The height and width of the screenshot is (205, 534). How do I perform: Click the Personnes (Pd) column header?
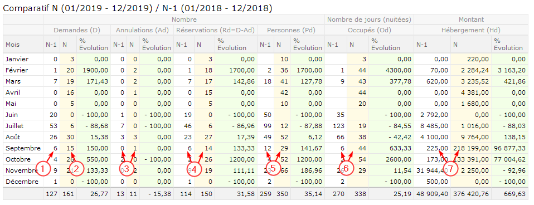291,30
